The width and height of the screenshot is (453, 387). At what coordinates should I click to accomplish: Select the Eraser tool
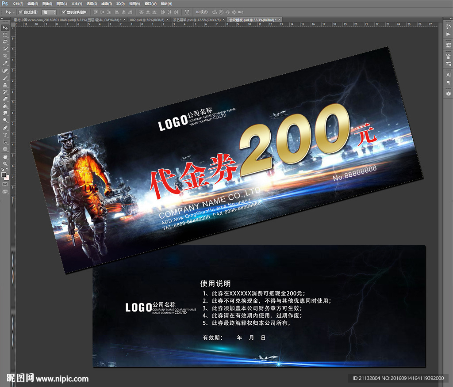click(5, 99)
